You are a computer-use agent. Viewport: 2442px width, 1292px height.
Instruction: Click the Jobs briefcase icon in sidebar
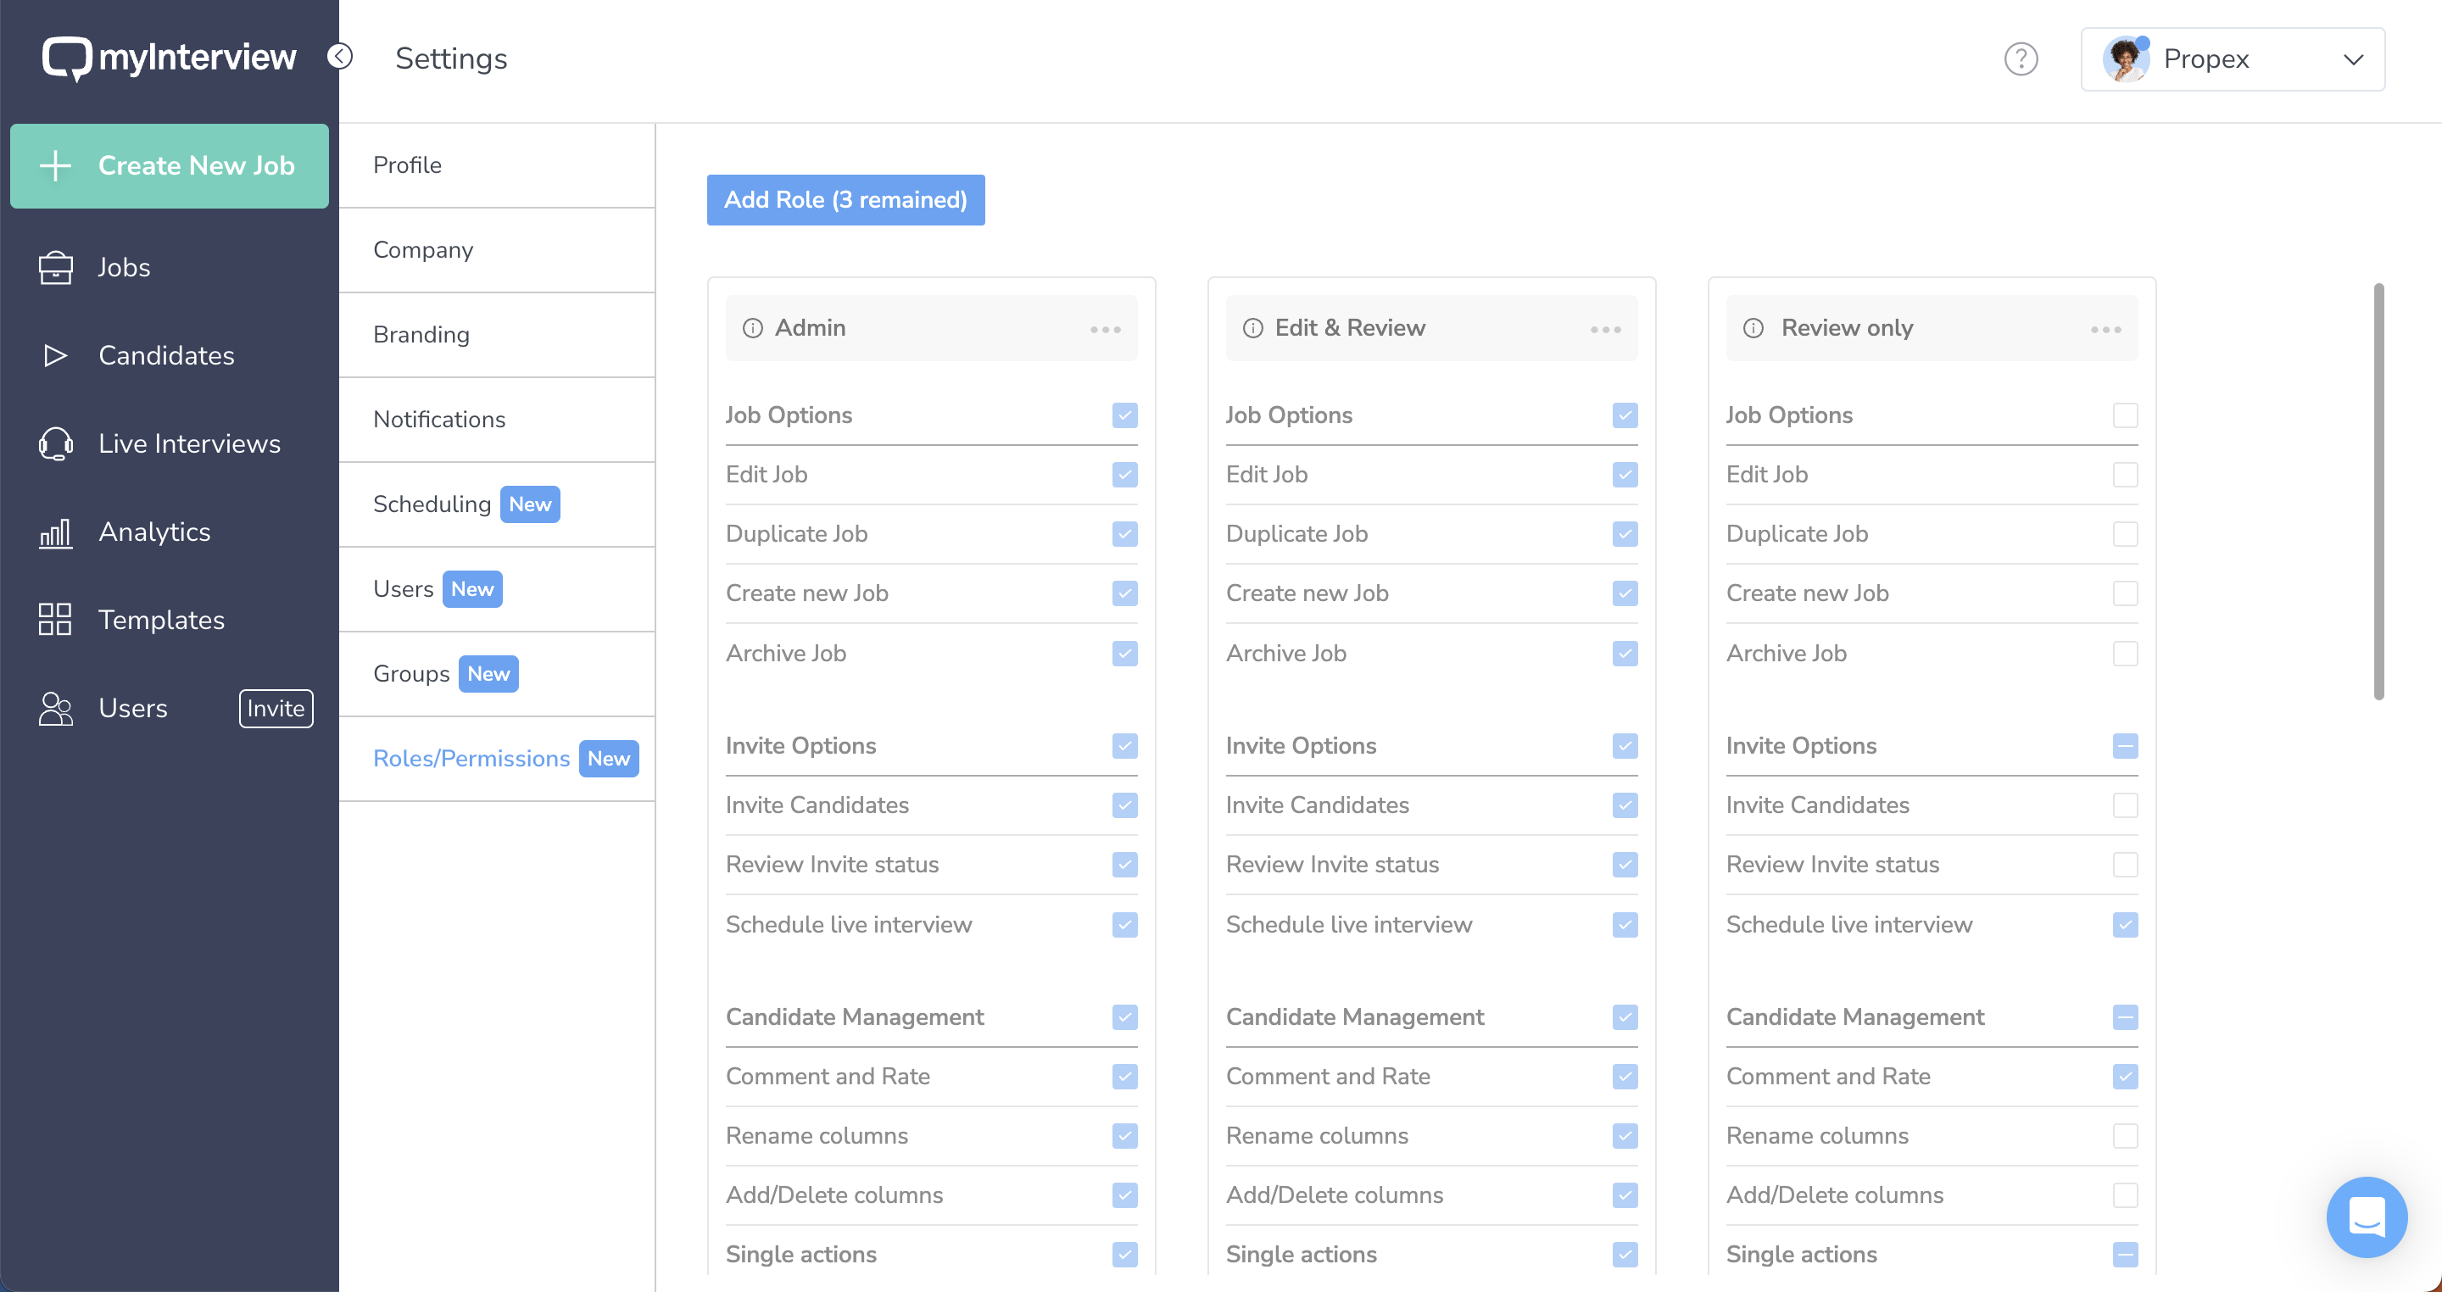coord(55,267)
